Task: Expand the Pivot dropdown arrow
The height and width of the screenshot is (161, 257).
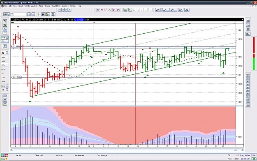Action: click(x=7, y=86)
